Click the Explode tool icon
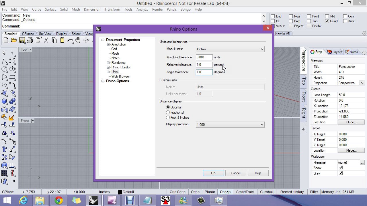The image size is (367, 206). [12, 117]
